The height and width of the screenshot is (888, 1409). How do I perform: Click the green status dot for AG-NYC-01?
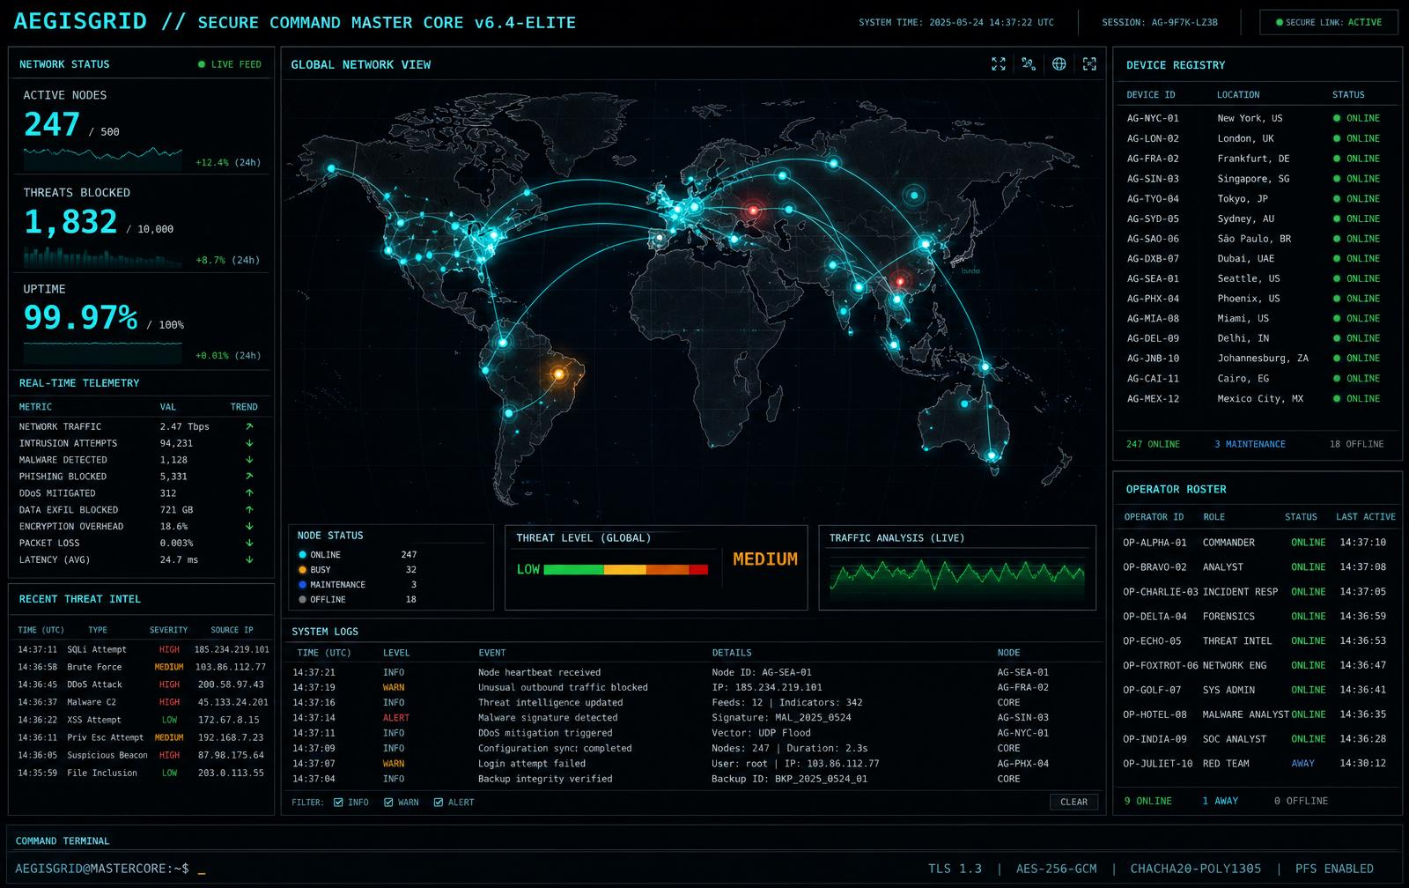(1337, 118)
